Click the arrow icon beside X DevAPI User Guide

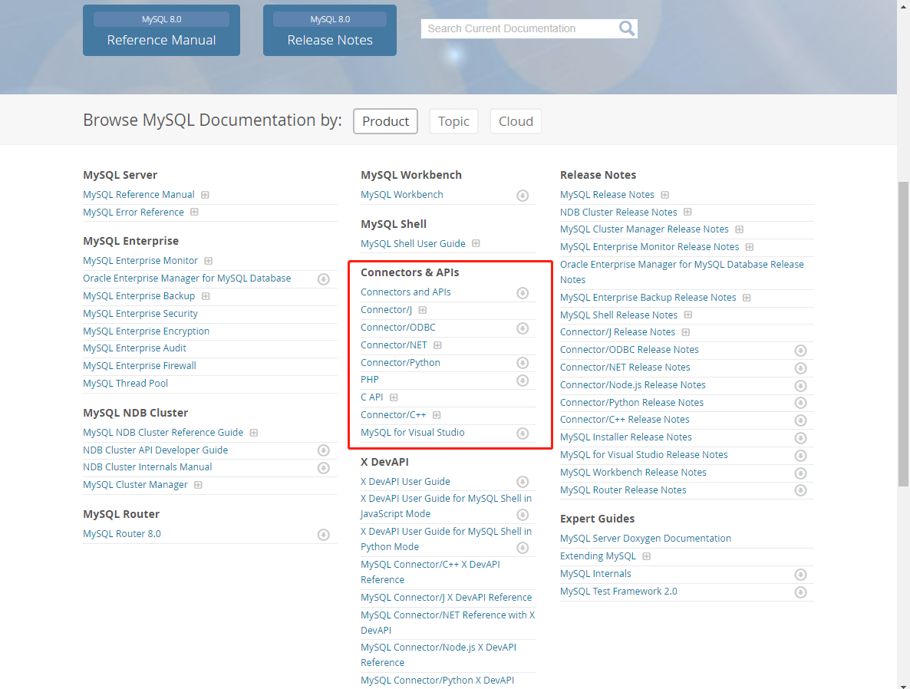coord(523,481)
